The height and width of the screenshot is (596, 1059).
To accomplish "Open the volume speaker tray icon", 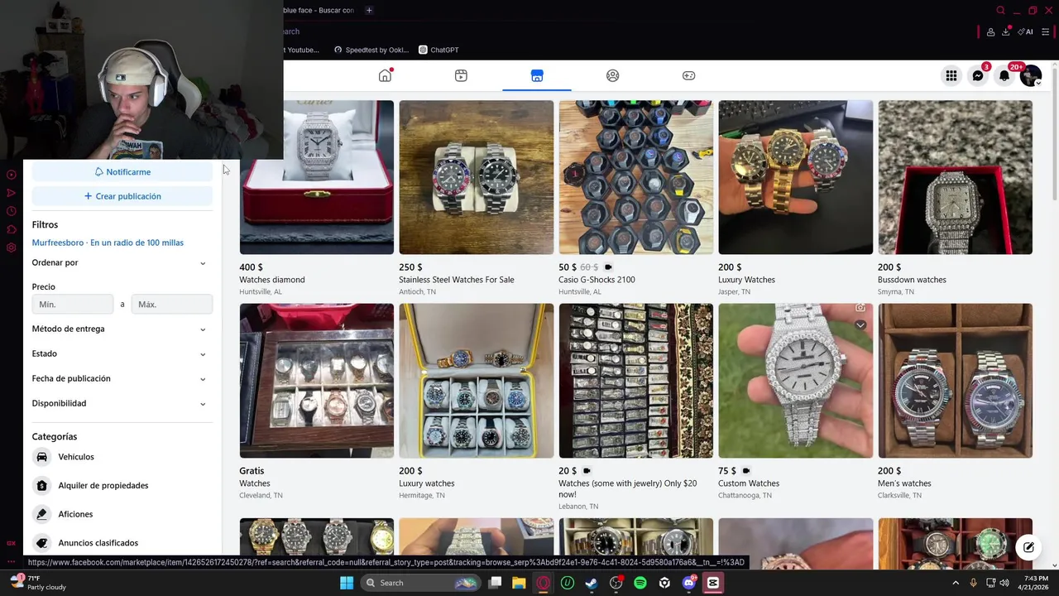I will [1004, 583].
